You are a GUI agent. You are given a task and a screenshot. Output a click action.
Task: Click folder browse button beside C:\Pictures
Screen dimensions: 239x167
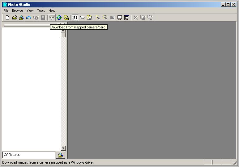click(60, 155)
